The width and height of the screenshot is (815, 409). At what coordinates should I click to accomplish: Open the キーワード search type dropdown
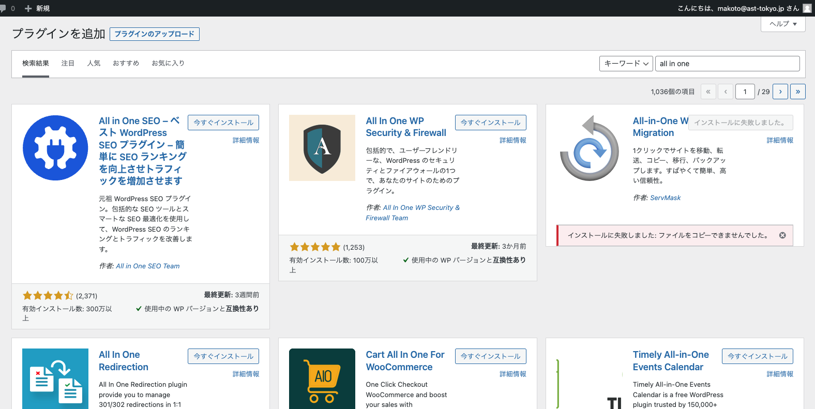point(626,64)
